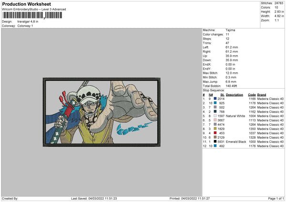Select the Color changes value '11'
The image size is (286, 202).
[x=227, y=34]
